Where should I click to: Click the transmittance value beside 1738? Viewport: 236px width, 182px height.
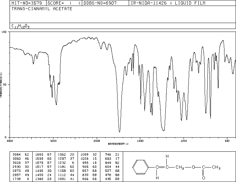click(28, 179)
